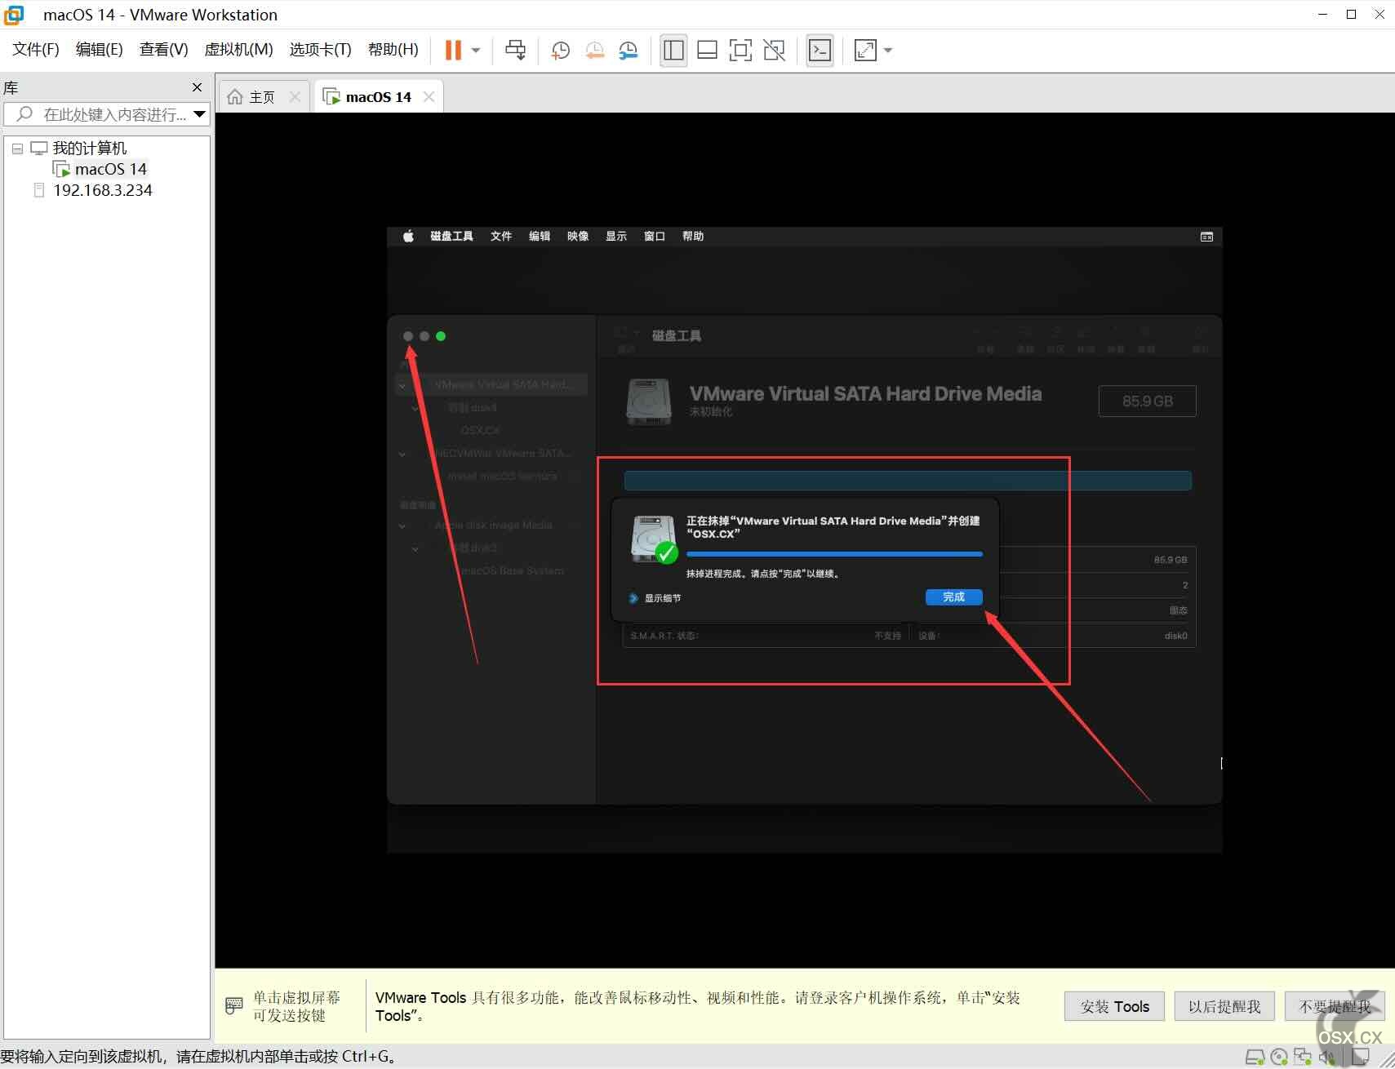1395x1069 pixels.
Task: Expand the 显示细节 disclosure triangle
Action: pyautogui.click(x=633, y=598)
